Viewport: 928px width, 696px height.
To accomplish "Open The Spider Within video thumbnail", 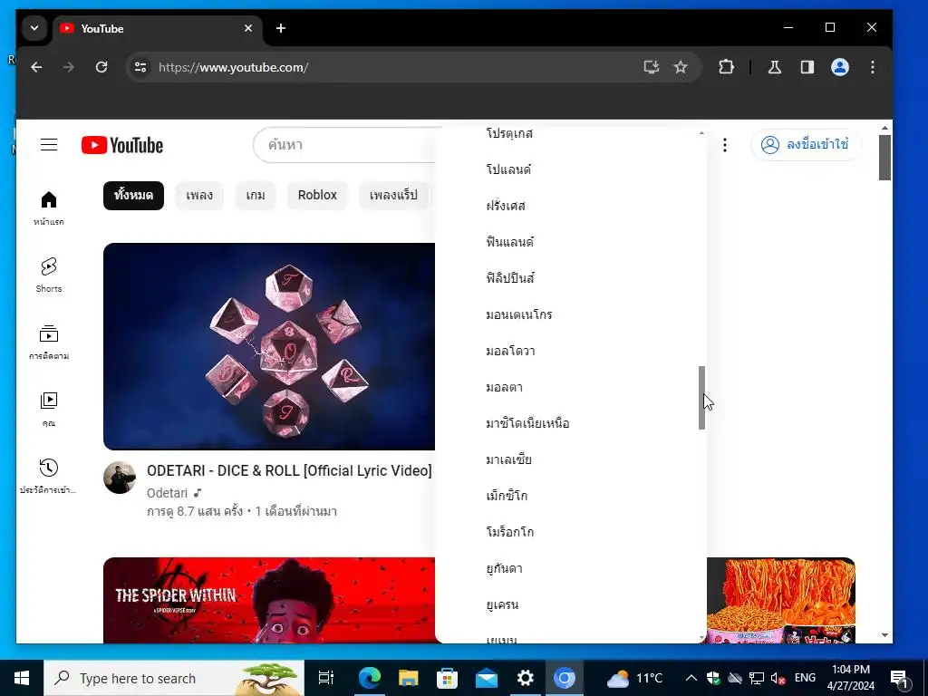I will [269, 600].
